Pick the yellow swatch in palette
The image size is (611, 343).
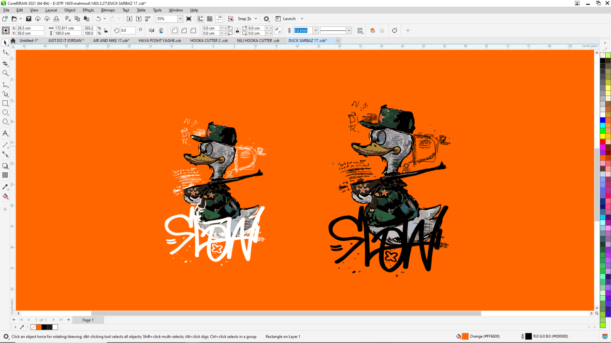tap(602, 136)
